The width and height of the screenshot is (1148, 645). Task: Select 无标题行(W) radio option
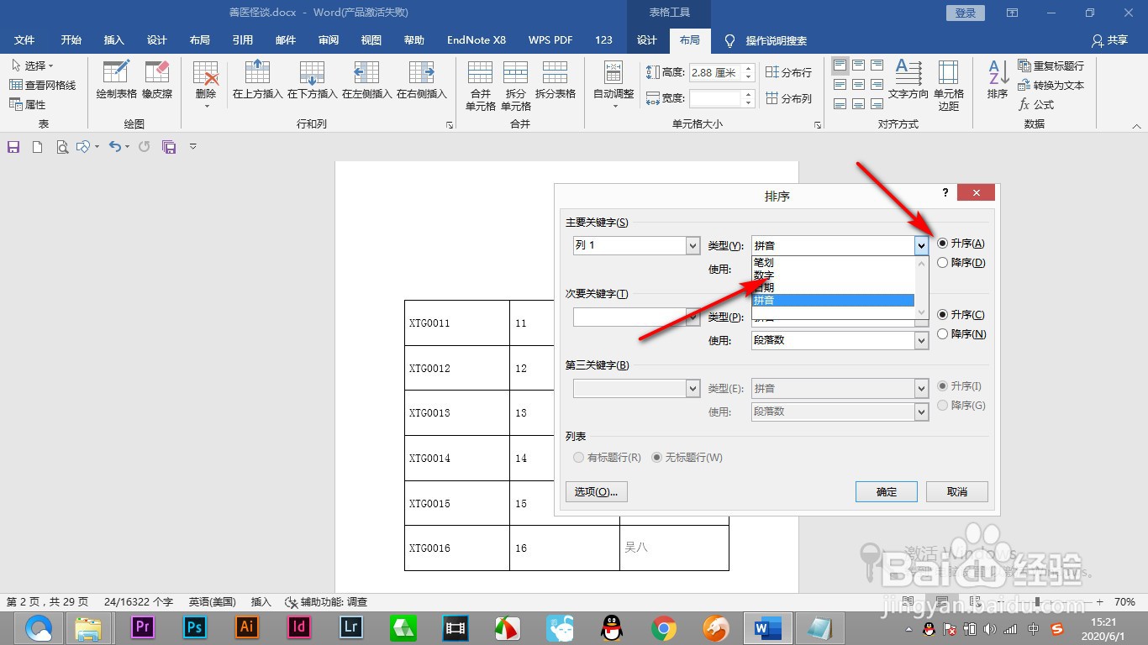pos(687,458)
